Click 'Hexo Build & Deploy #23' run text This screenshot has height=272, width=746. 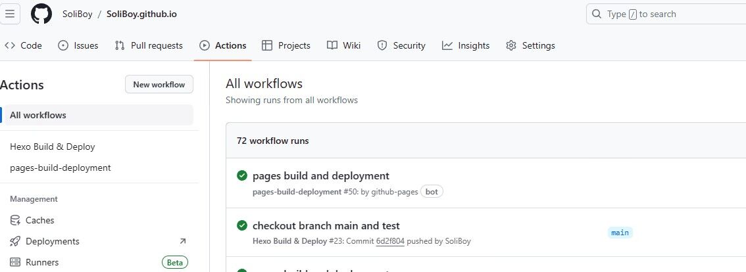click(297, 241)
